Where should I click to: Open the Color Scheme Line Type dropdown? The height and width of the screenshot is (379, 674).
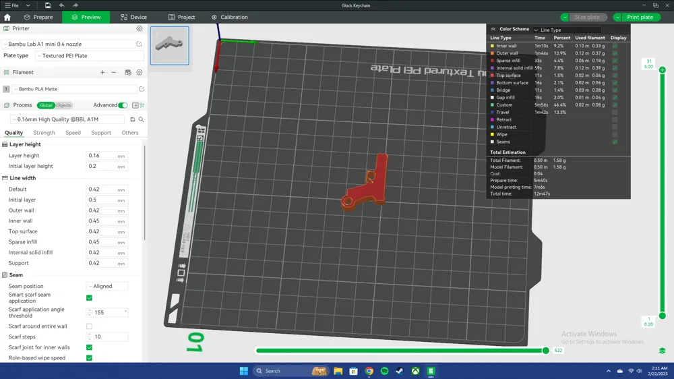(567, 30)
